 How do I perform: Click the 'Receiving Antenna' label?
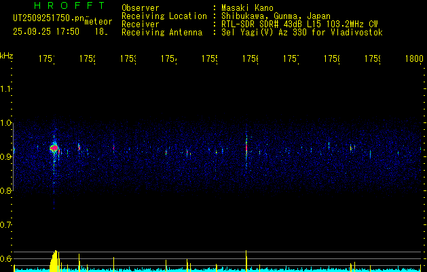162,33
